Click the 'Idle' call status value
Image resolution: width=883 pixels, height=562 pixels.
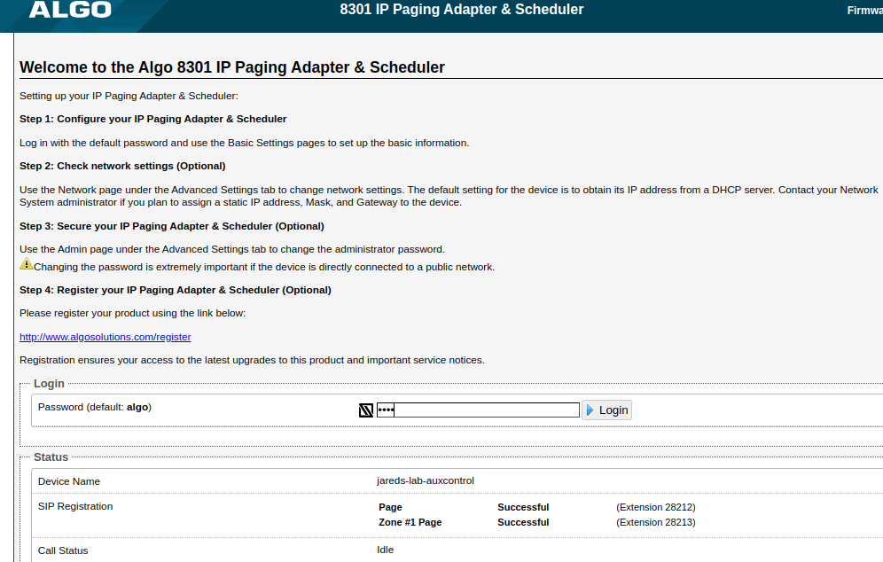386,550
